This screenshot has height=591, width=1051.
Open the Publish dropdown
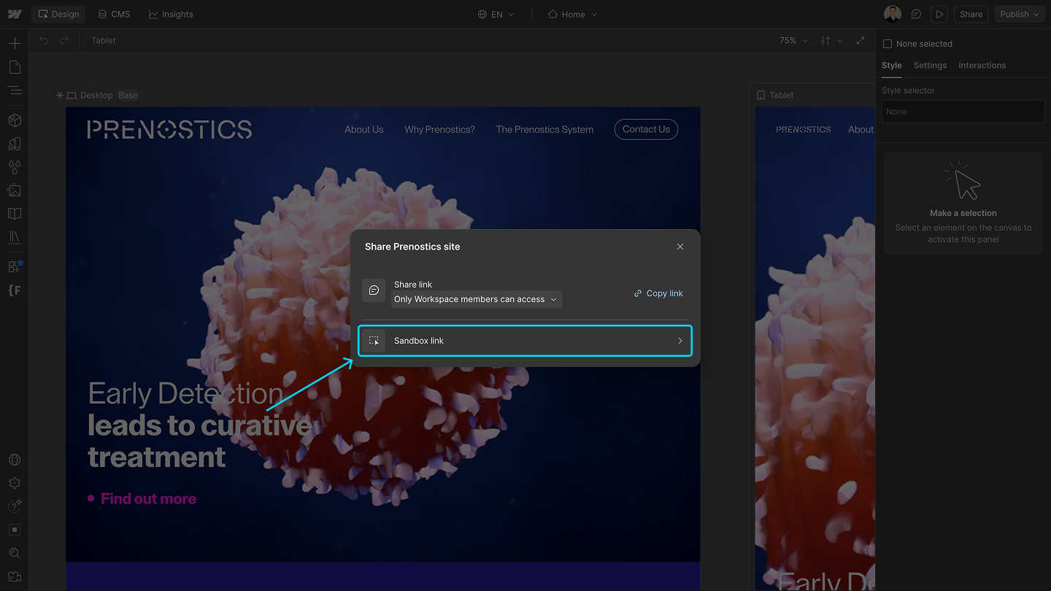[1020, 14]
